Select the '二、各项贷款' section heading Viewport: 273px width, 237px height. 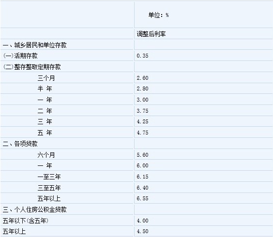click(20, 144)
